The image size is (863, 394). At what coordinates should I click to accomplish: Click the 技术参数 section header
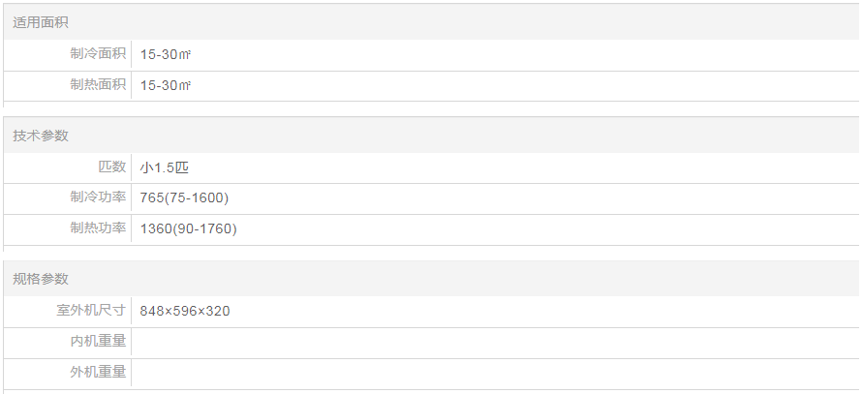click(x=41, y=136)
